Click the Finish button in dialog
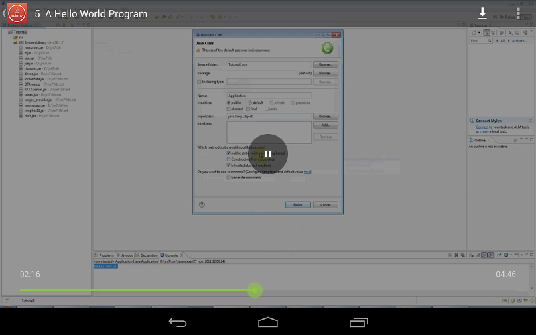The height and width of the screenshot is (335, 536). (x=297, y=204)
